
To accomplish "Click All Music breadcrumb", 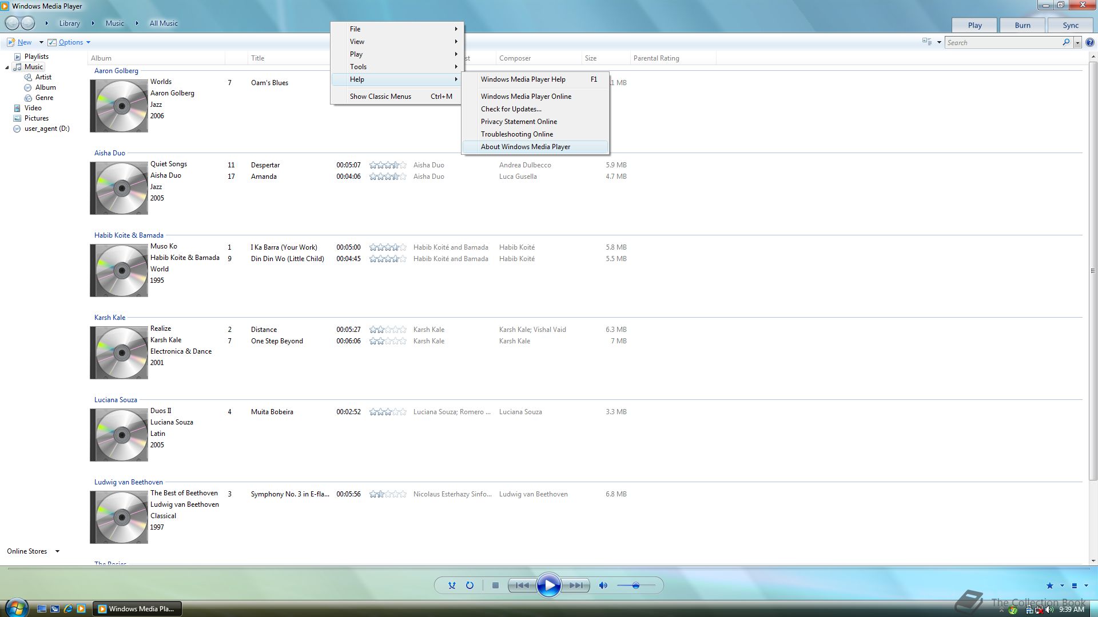I will (x=164, y=23).
